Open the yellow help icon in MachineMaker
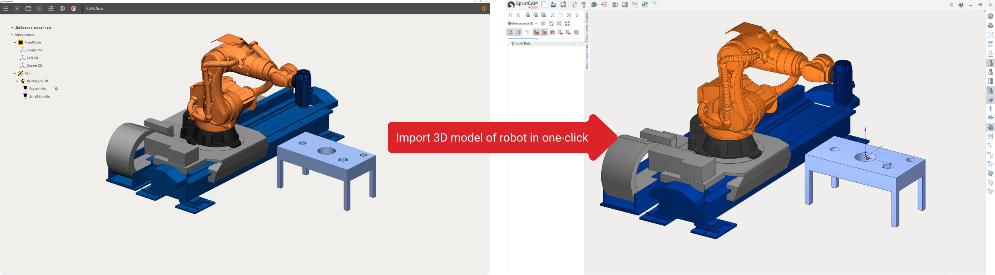Viewport: 995px width, 275px height. 484,9
